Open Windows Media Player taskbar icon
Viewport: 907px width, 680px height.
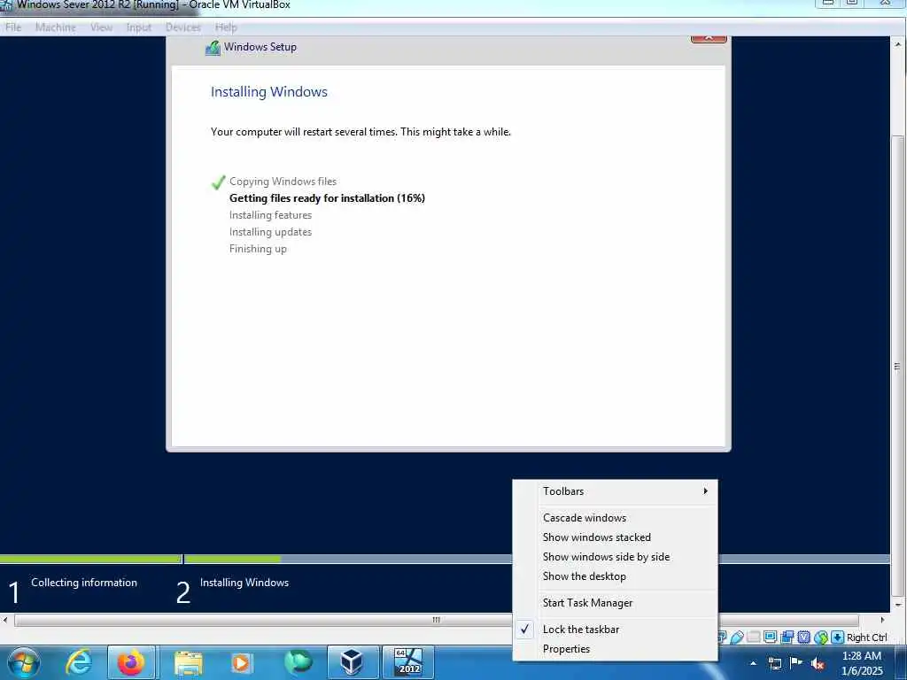point(241,662)
